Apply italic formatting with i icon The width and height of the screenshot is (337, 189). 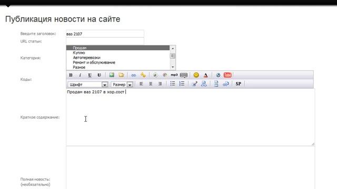80,75
